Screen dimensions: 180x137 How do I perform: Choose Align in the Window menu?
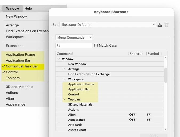[x=10, y=99]
